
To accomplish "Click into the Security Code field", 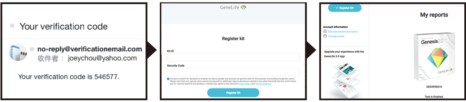I will 233,72.
